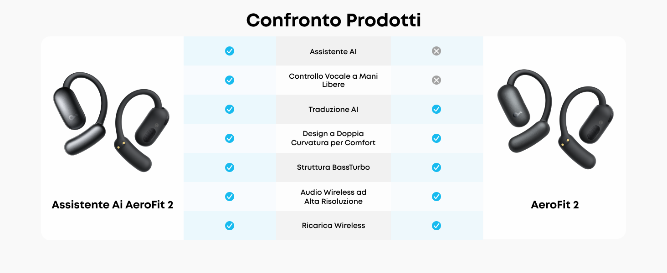Click the left Design a Doppia Curvatura checkmark
667x273 pixels.
point(230,138)
